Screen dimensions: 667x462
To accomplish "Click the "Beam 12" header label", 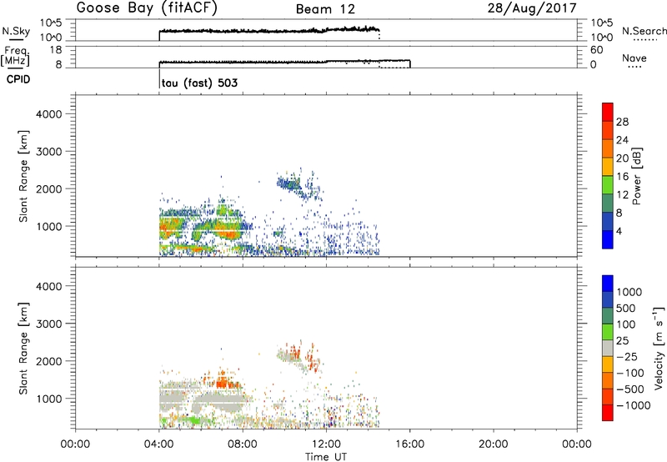I will click(x=325, y=9).
